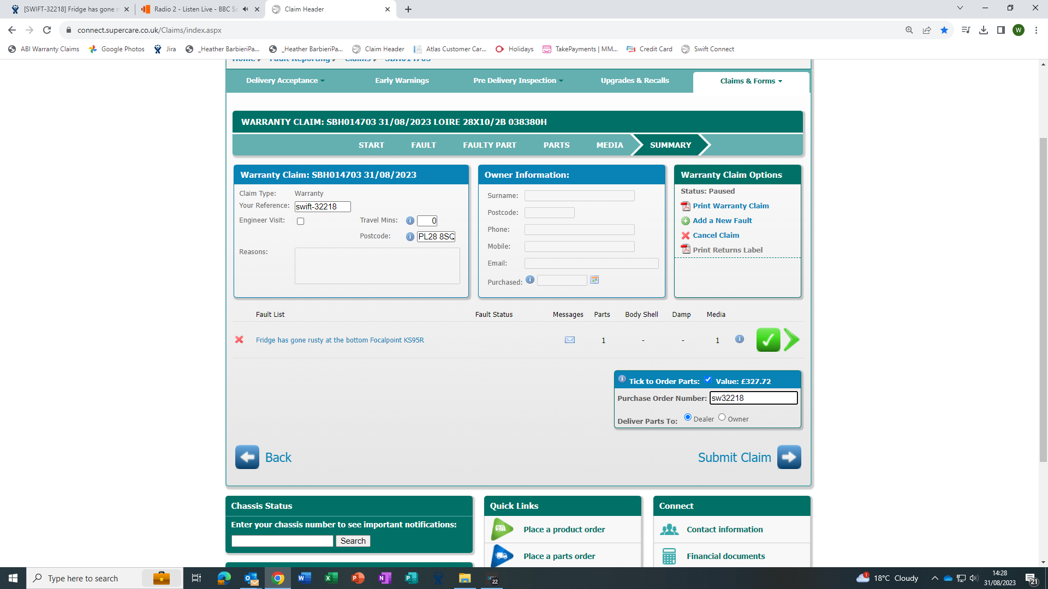Open Chrome from the Windows taskbar
This screenshot has width=1048, height=589.
pyautogui.click(x=278, y=578)
